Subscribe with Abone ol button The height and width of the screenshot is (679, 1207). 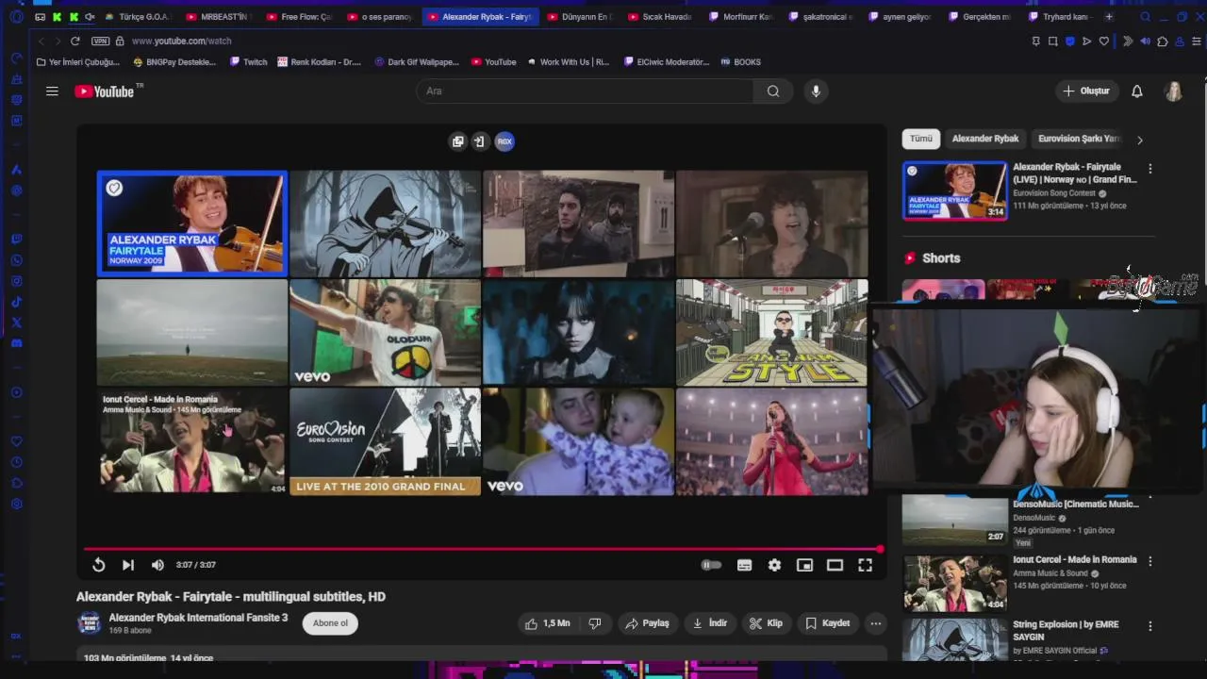pos(330,623)
